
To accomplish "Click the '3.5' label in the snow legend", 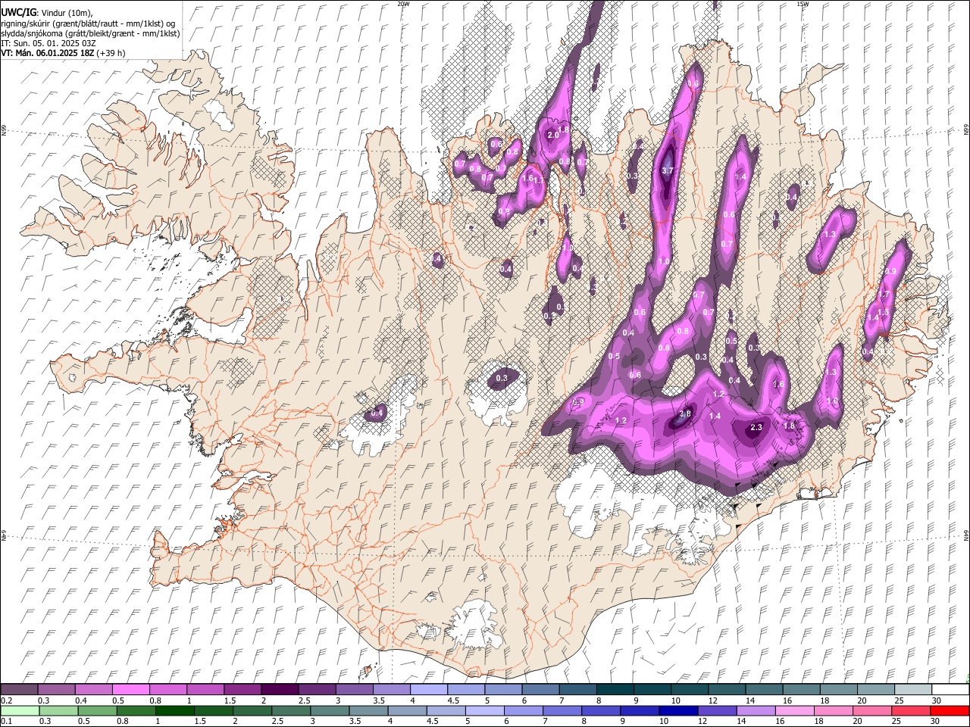I will click(x=378, y=700).
